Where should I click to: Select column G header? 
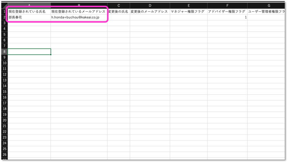click(x=266, y=6)
